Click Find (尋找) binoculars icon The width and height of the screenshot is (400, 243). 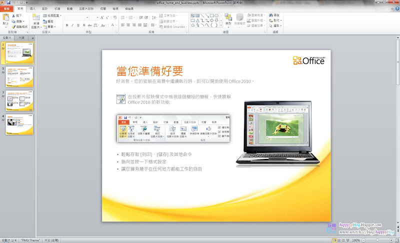click(x=271, y=15)
